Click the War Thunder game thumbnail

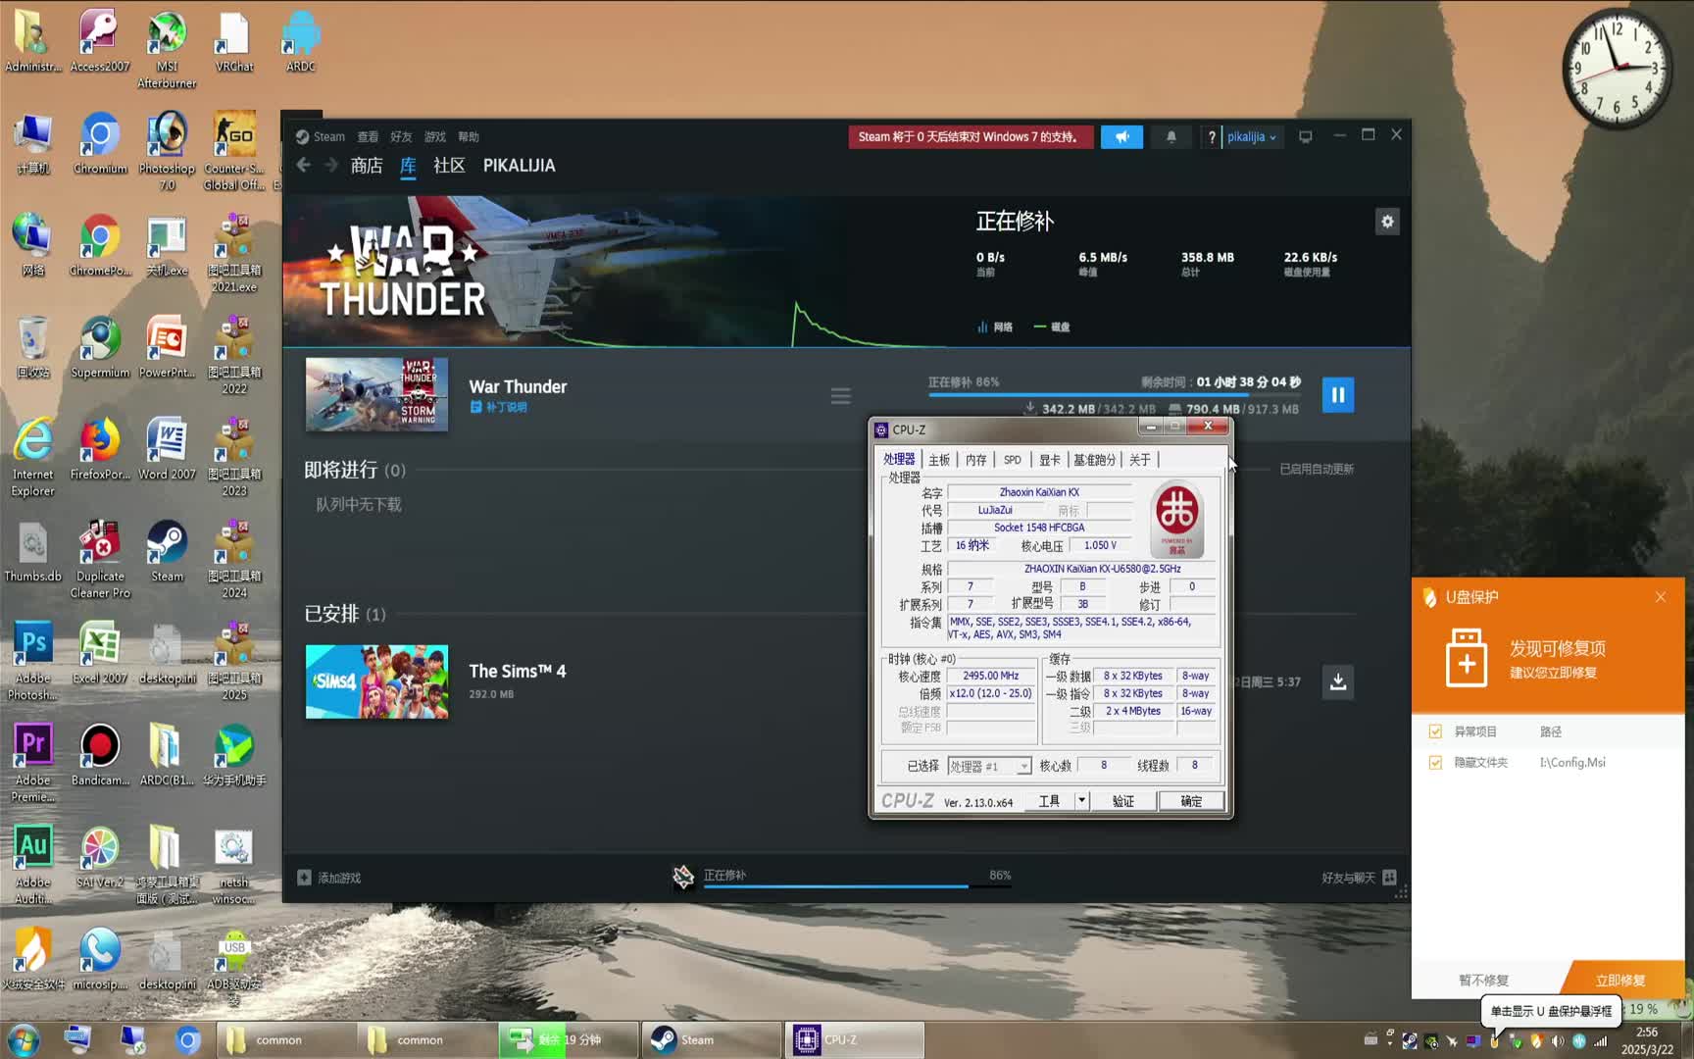point(376,394)
